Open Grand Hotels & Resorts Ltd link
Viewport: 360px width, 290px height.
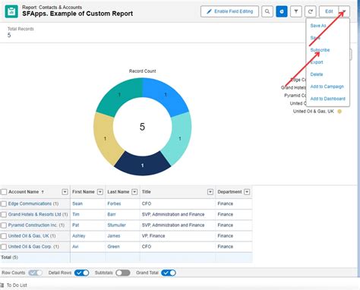35,214
